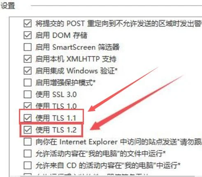Select the 使用 SSL 3.0 label text
This screenshot has width=202, height=177.
[x=56, y=94]
